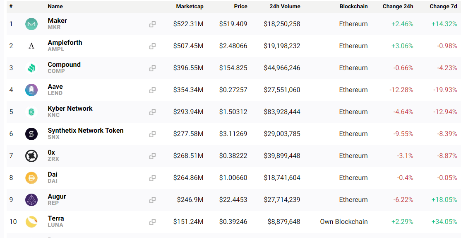Screen dimensions: 461x238
Task: Click the Maker coin logo icon
Action: 31,24
